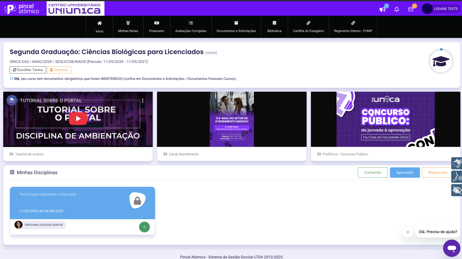Open notifications with the bell icon
Viewport: 462px width, 259px height.
pyautogui.click(x=397, y=9)
